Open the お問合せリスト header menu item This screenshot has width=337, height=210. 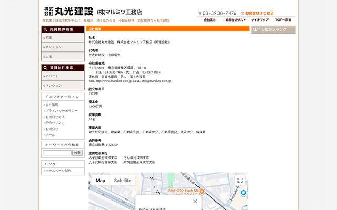point(235,20)
